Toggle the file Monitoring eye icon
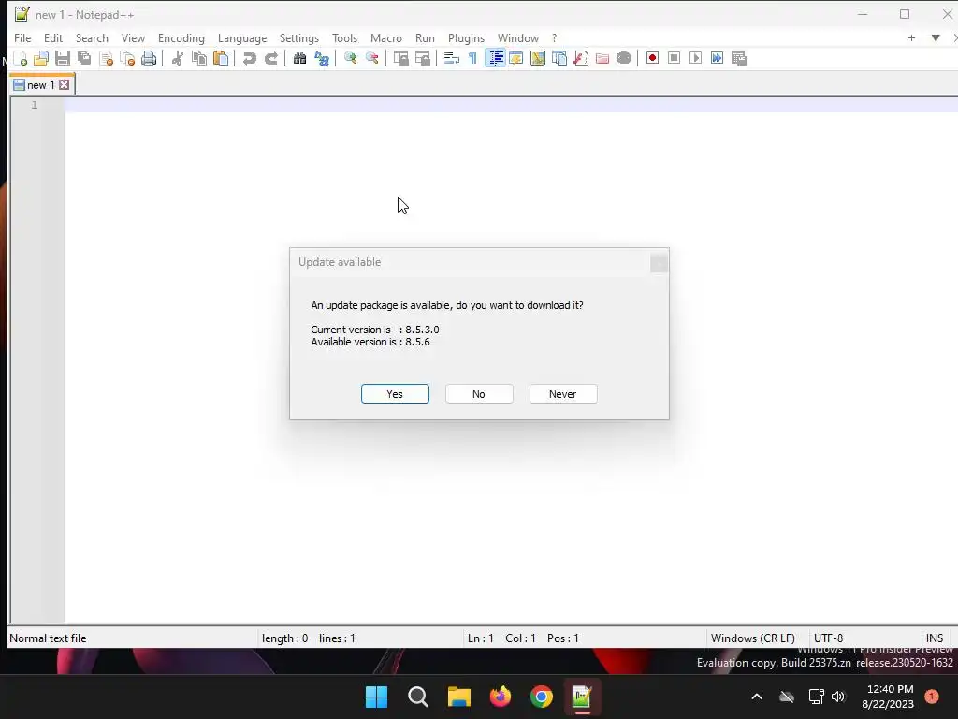The image size is (958, 719). click(624, 58)
